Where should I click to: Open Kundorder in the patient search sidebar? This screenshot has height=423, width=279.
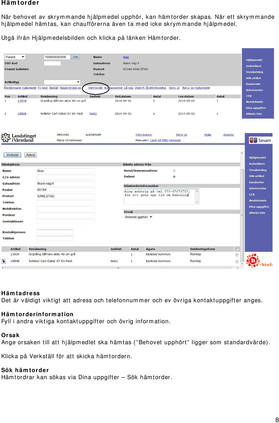pos(253,84)
